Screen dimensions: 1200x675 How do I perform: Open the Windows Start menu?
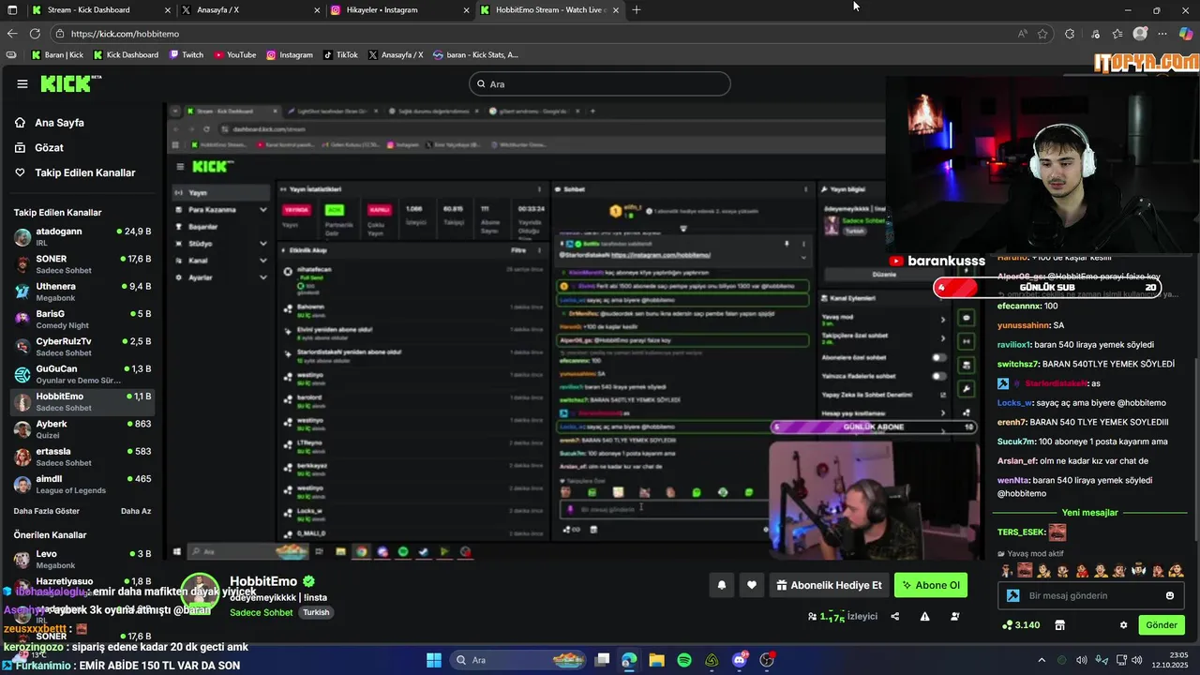tap(434, 660)
